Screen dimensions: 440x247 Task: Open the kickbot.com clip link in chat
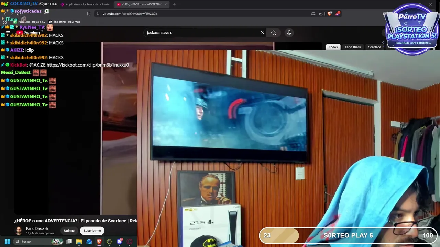88,65
